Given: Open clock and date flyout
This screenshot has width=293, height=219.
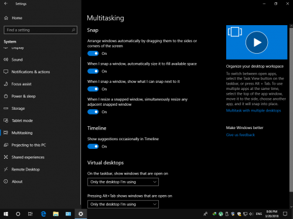Looking at the screenshot, I should [x=272, y=214].
